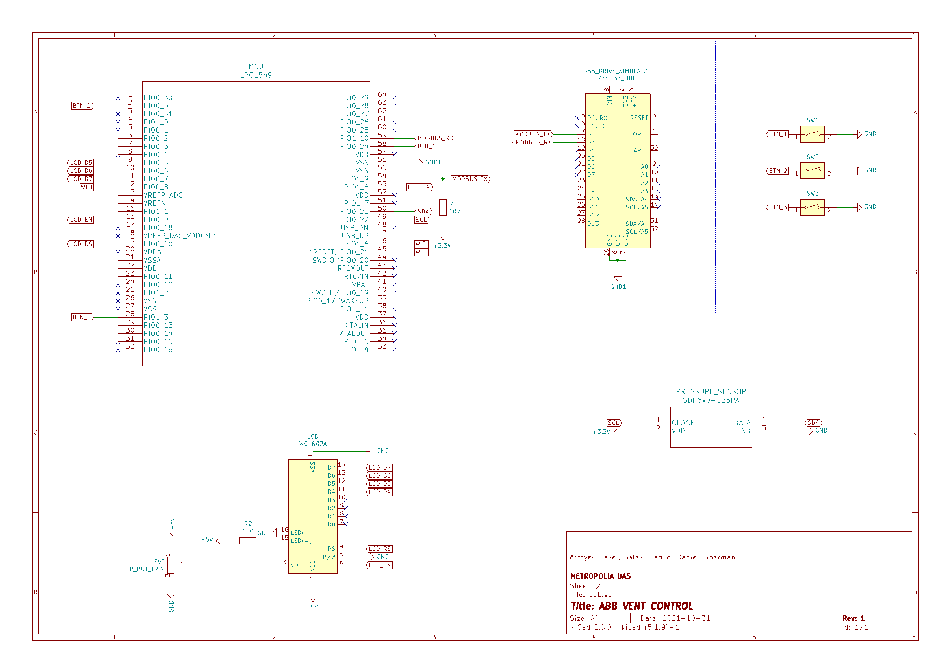Click the METROPOLIA UAS company text

[601, 576]
